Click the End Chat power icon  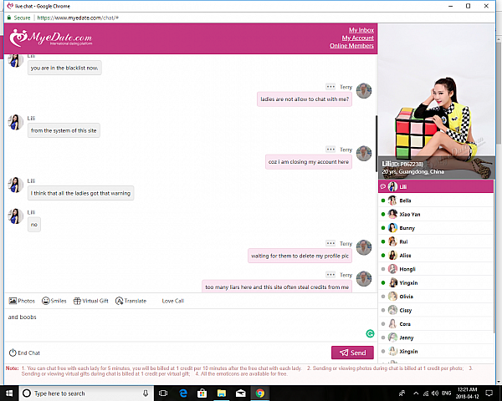[x=13, y=353]
